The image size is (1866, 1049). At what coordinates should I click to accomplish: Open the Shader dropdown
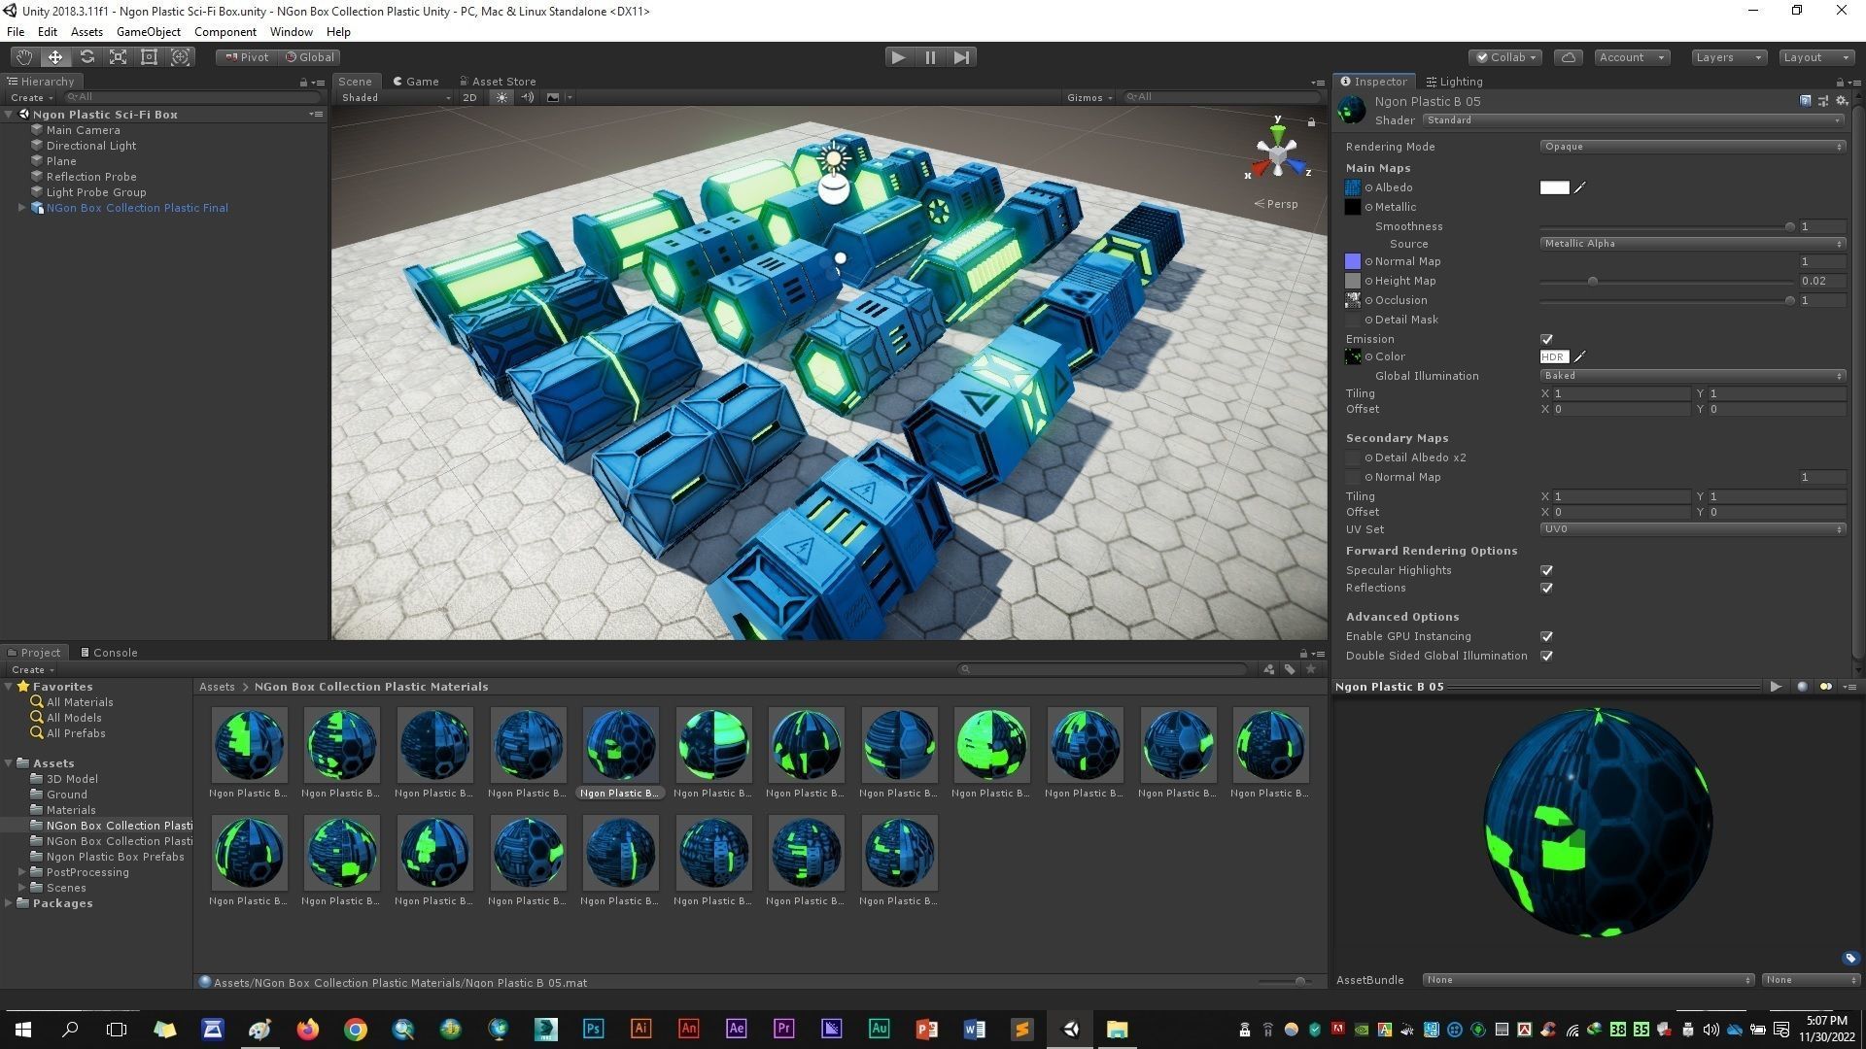point(1633,120)
